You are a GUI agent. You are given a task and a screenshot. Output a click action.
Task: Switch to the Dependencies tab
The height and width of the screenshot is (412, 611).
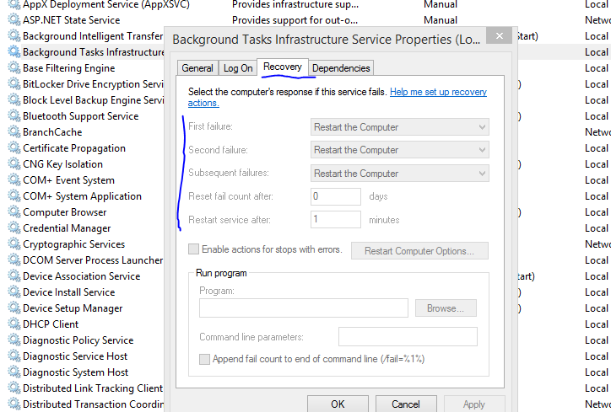tap(341, 68)
